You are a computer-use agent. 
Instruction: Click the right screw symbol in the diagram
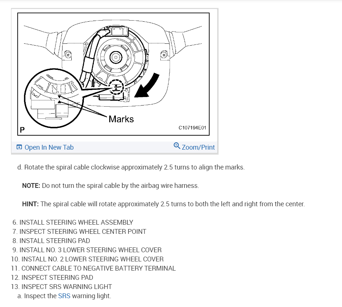164,55
